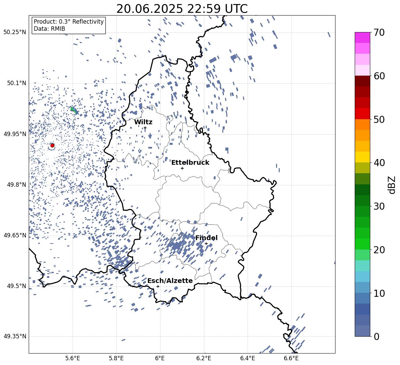Click the Wiltz station cross marker

click(145, 128)
